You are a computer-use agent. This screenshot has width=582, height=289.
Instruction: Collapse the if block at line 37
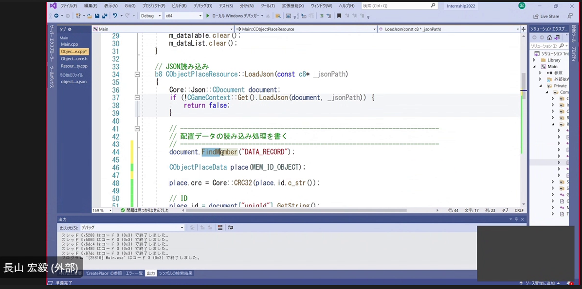(x=137, y=98)
